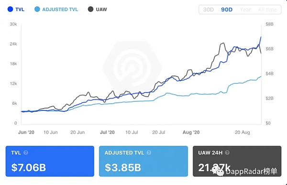The width and height of the screenshot is (287, 185).
Task: Select the 90D range tab
Action: [x=227, y=10]
